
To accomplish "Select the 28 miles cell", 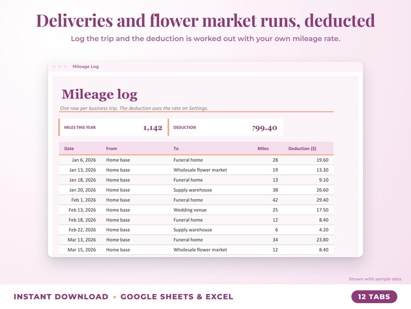I will click(275, 160).
